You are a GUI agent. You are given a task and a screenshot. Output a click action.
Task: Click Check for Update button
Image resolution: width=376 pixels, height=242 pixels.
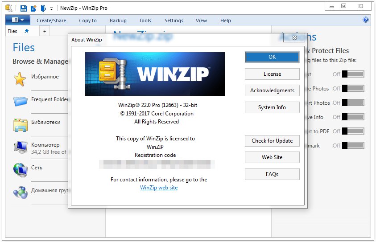272,141
